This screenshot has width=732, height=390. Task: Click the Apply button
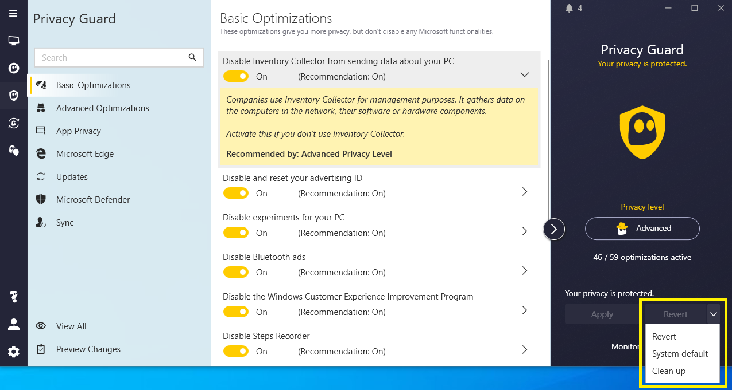(x=602, y=314)
